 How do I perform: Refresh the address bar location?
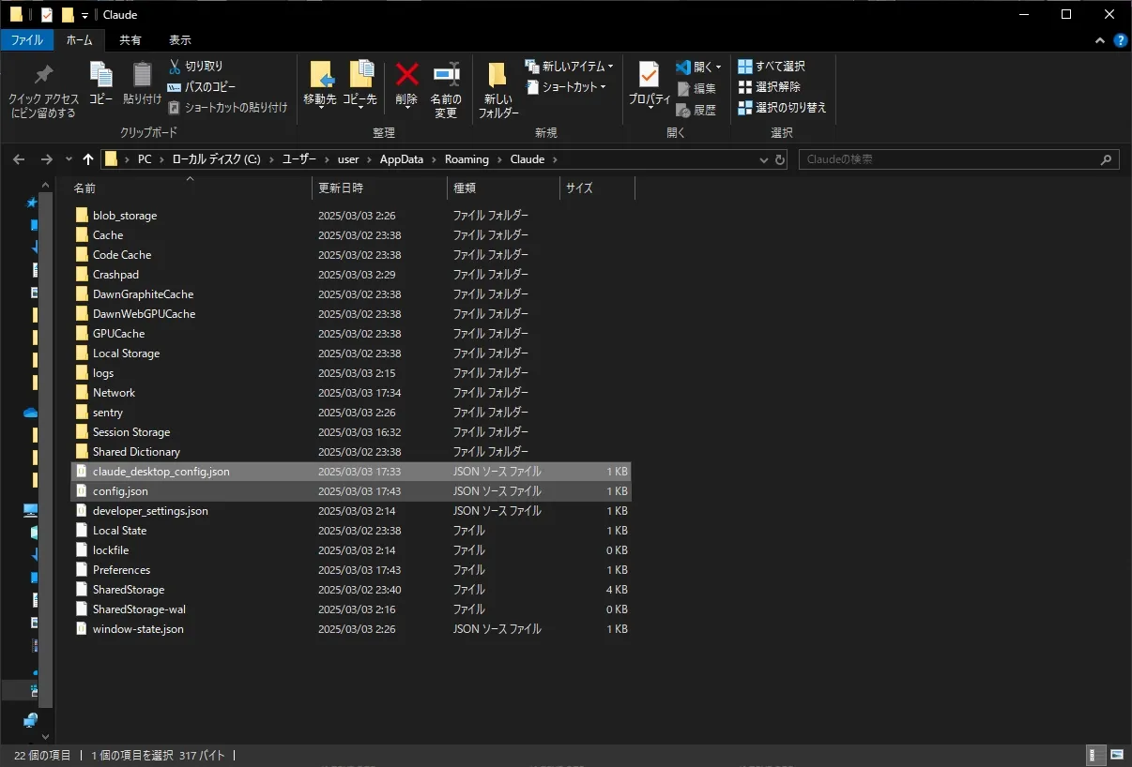pyautogui.click(x=780, y=159)
